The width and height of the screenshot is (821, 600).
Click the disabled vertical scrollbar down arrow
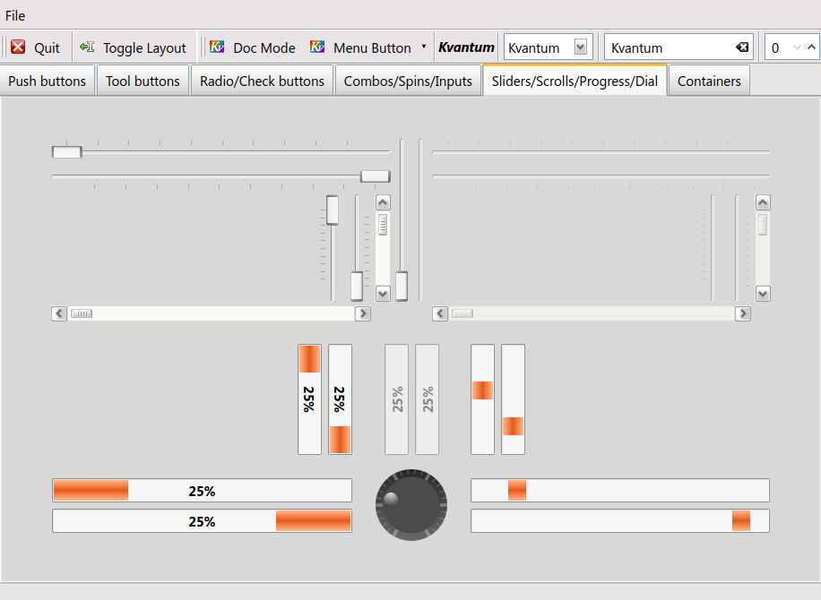pyautogui.click(x=763, y=294)
